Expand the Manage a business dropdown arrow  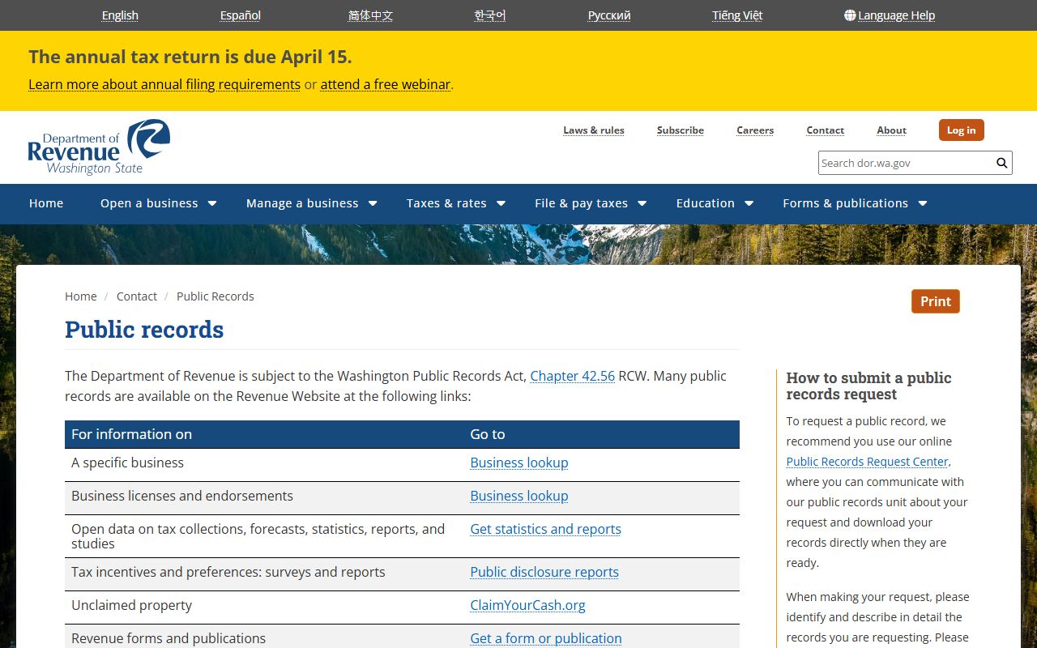pyautogui.click(x=373, y=203)
